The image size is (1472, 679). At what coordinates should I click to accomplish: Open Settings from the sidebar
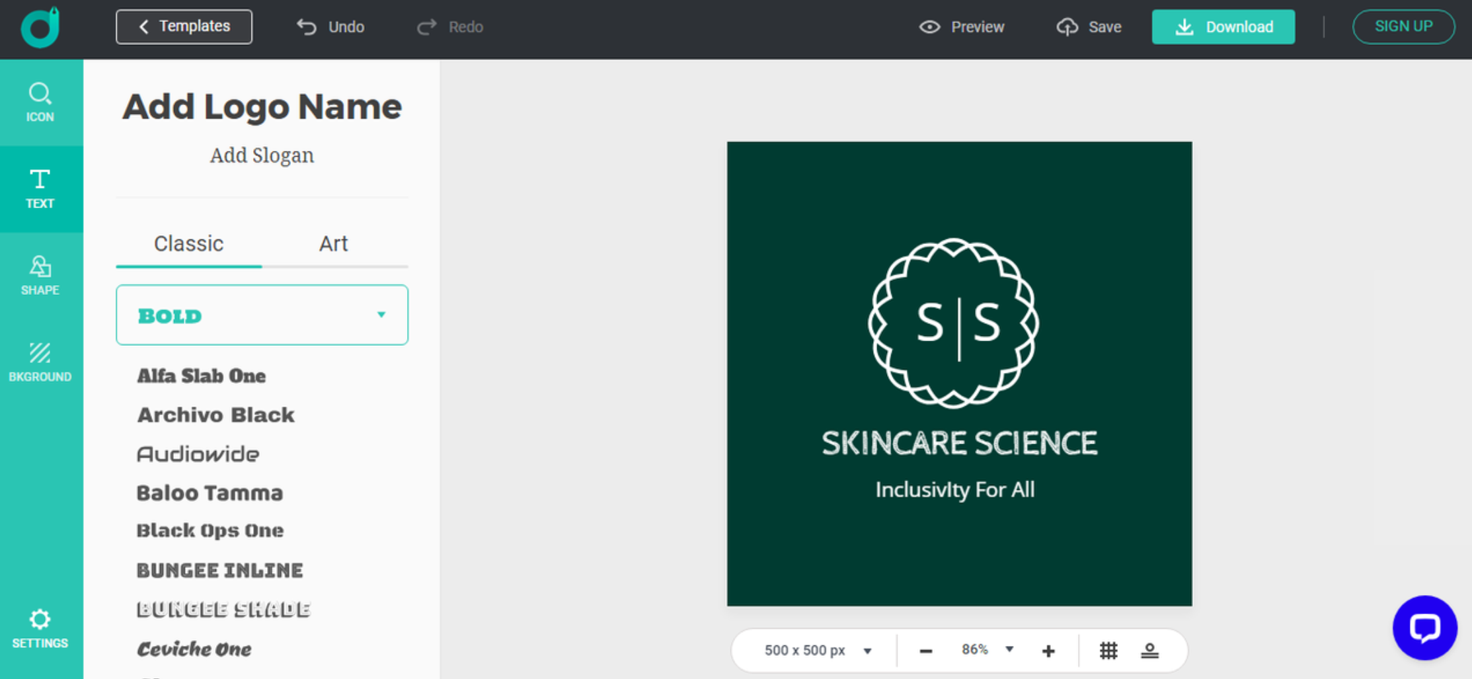(x=40, y=627)
